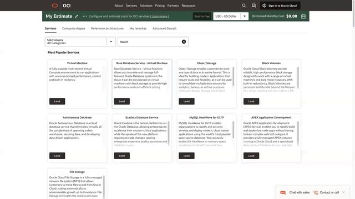
Task: Click Contact or call link
Action: click(329, 192)
